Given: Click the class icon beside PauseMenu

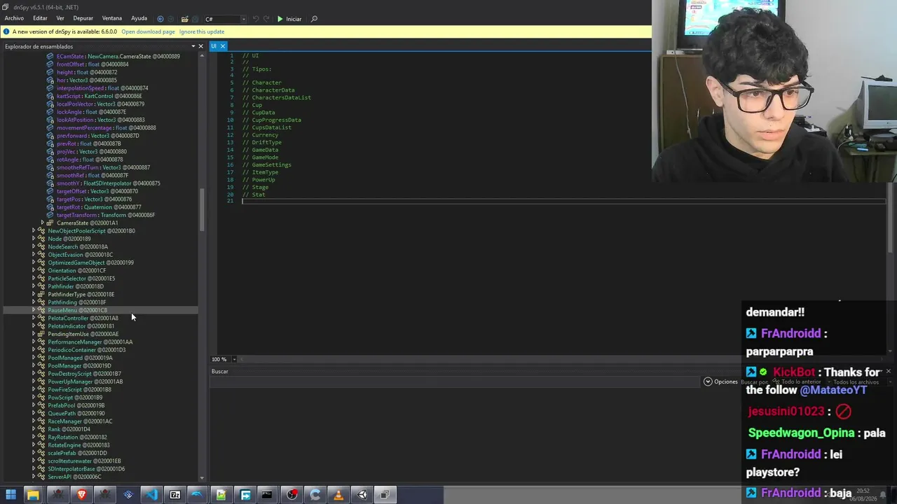Looking at the screenshot, I should click(x=41, y=310).
